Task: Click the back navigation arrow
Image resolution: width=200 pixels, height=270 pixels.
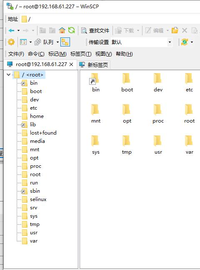Action: [x=11, y=31]
